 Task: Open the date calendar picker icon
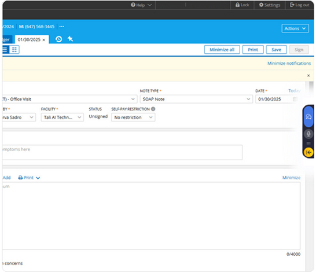(295, 99)
